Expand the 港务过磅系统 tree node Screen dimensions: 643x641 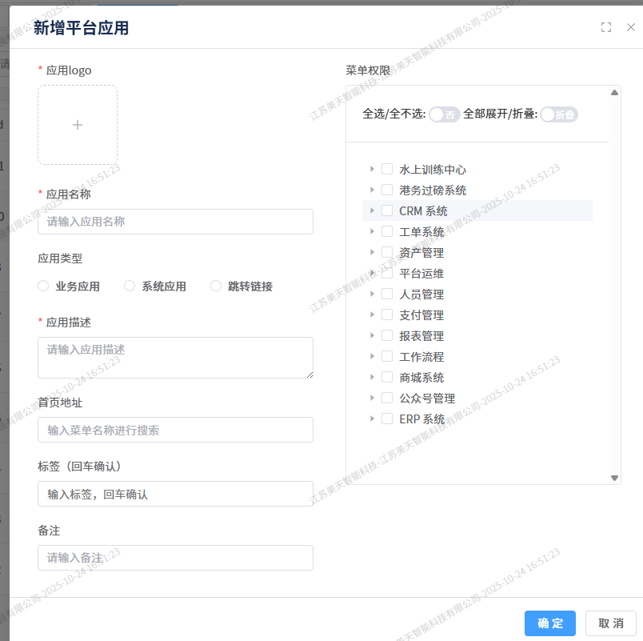(x=372, y=190)
